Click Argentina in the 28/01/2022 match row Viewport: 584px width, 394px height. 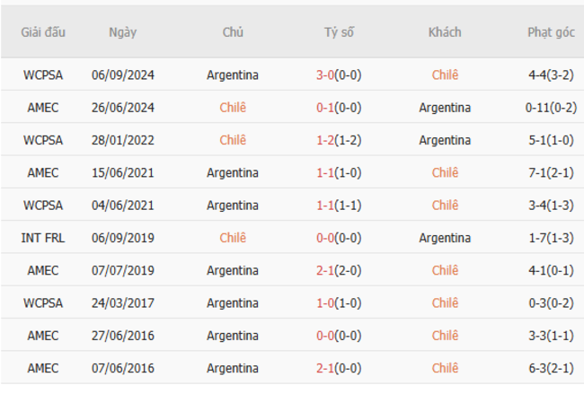point(445,140)
